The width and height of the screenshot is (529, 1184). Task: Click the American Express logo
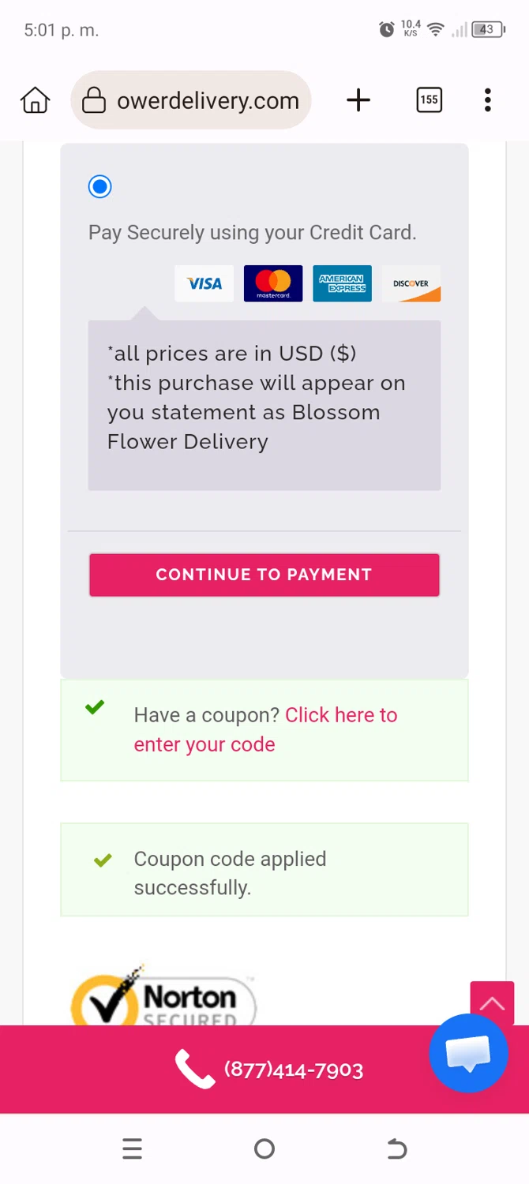coord(342,283)
